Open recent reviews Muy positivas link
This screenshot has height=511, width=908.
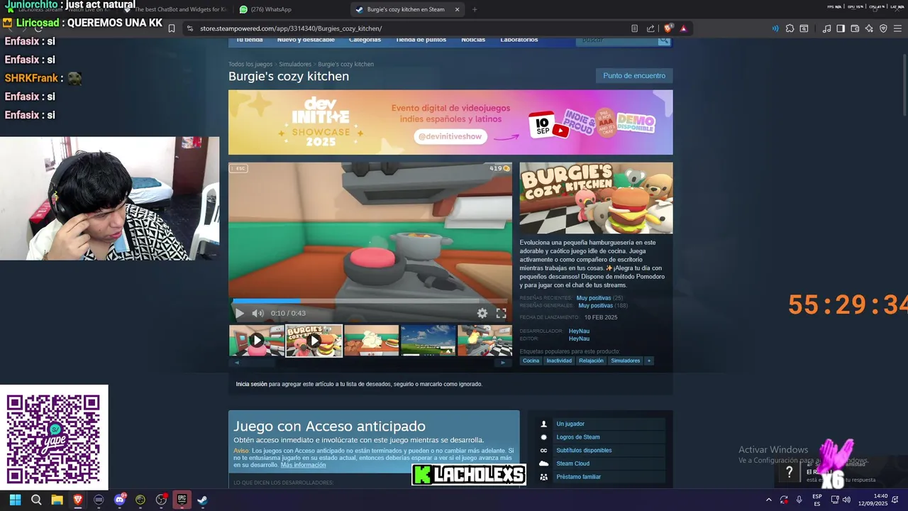click(x=594, y=298)
